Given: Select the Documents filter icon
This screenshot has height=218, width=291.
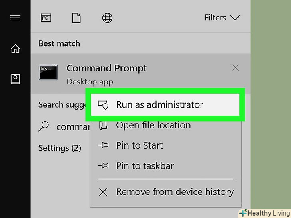Looking at the screenshot, I should [76, 18].
